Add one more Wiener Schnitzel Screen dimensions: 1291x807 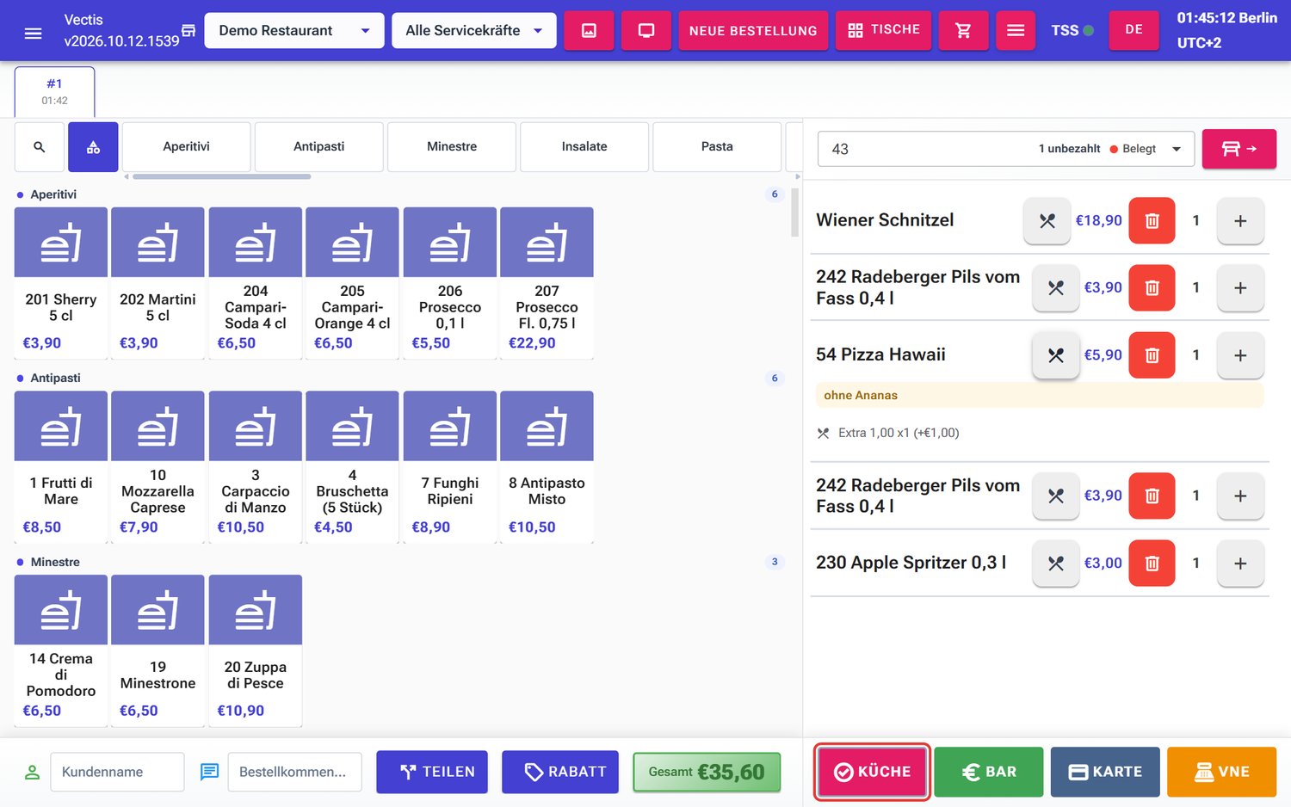click(x=1240, y=221)
